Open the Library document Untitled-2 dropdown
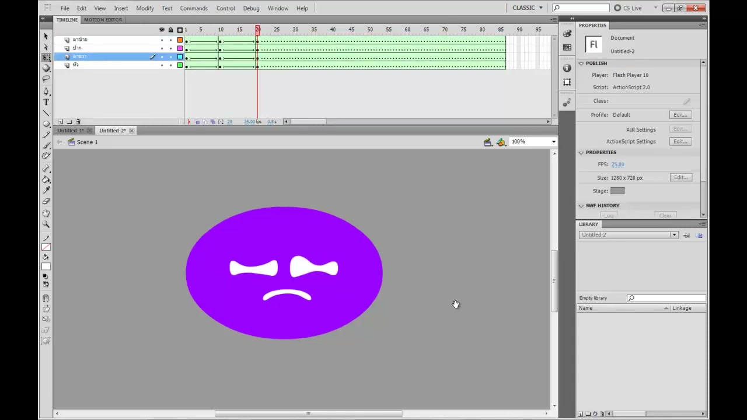The height and width of the screenshot is (420, 747). coord(674,235)
